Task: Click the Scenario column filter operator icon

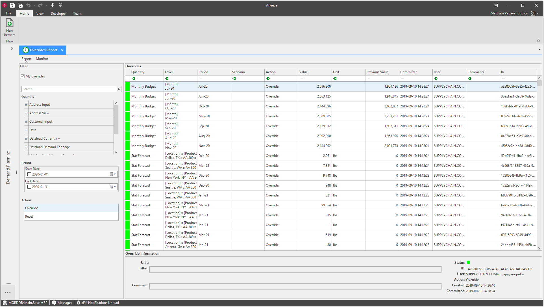Action: 234,79
